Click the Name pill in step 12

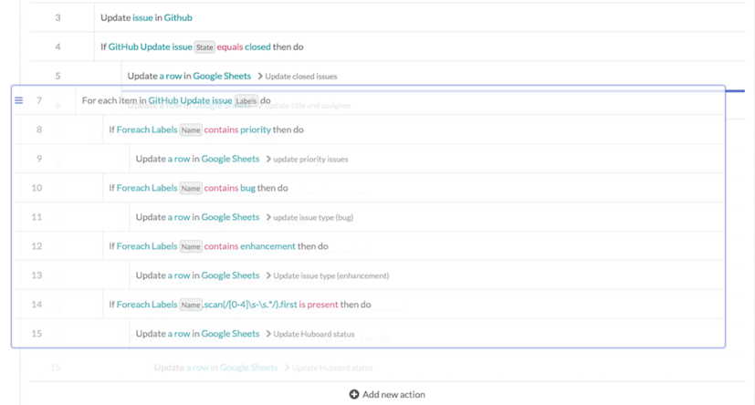(x=191, y=246)
